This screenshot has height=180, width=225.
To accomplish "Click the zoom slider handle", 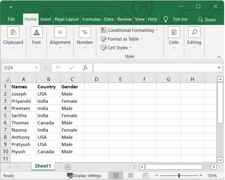I will click(179, 175).
